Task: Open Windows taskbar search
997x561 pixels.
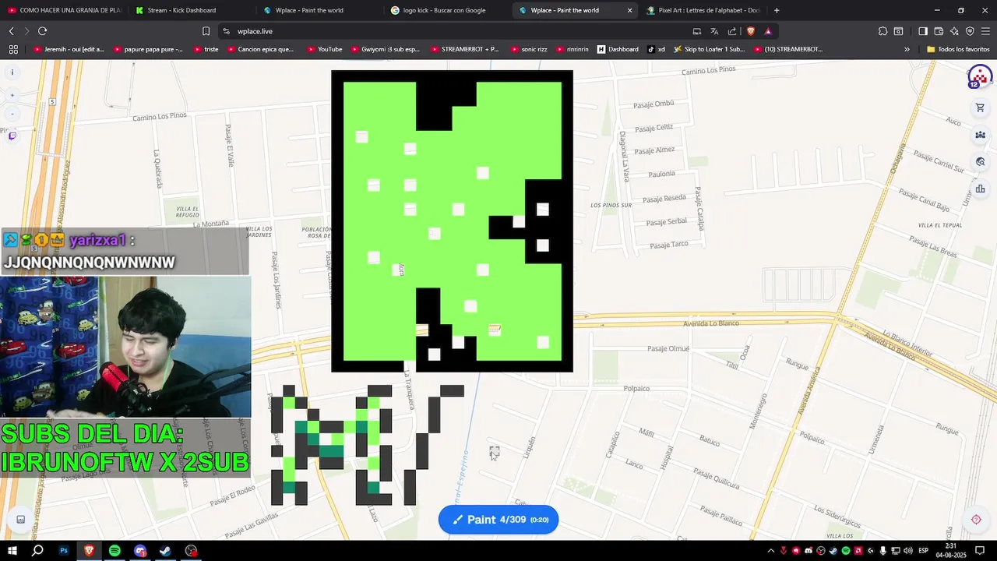Action: pyautogui.click(x=37, y=551)
